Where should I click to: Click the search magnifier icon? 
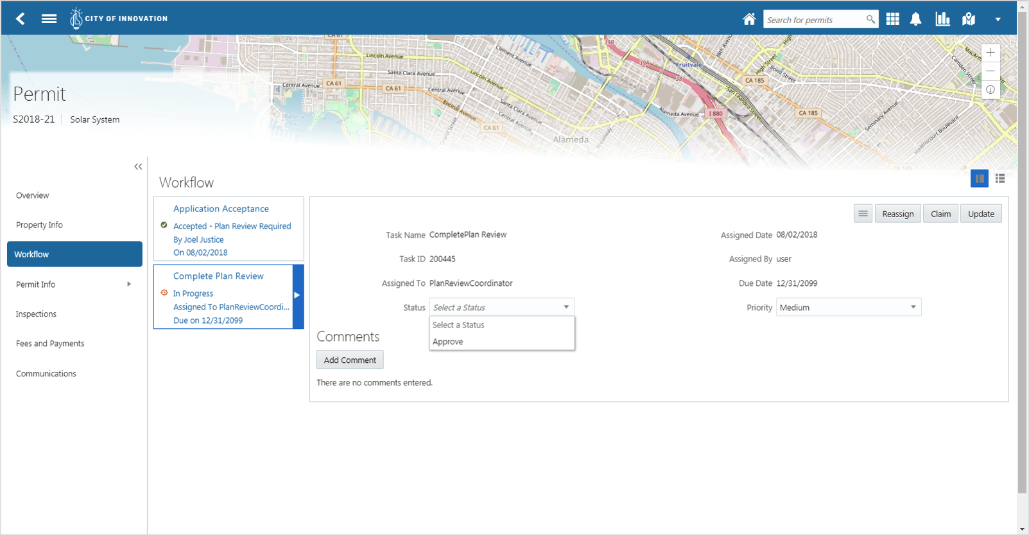click(x=870, y=19)
